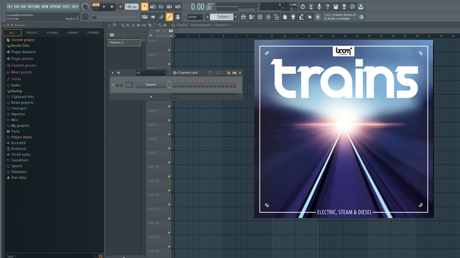Screen dimensions: 460x258
Task: Open the Channel rack filter 'All' dropdown
Action: [x=151, y=73]
